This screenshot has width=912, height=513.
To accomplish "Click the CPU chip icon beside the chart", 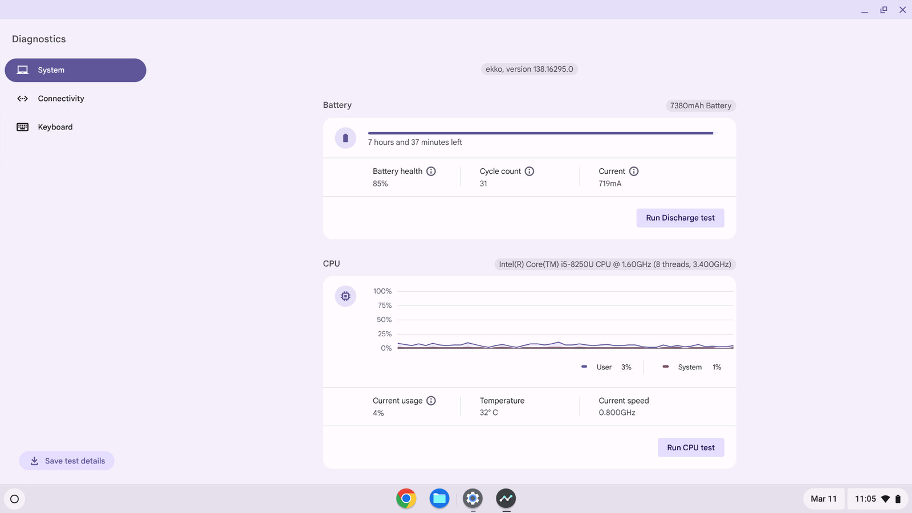I will pos(345,296).
